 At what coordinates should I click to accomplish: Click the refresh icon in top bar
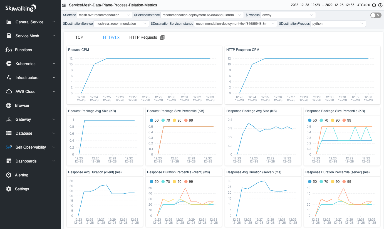[374, 5]
